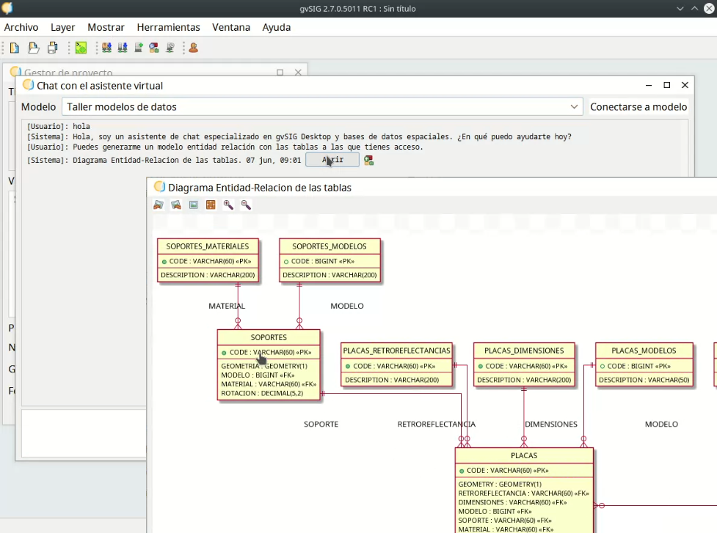Click the Save project icon
Image resolution: width=717 pixels, height=533 pixels.
(x=52, y=48)
